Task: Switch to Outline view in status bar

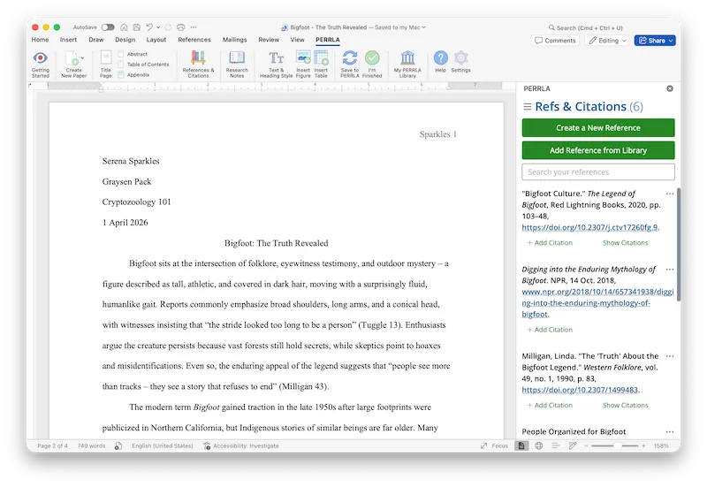Action: click(555, 445)
